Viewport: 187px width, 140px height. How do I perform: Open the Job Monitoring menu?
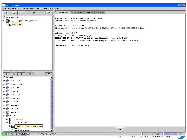(x=28, y=9)
